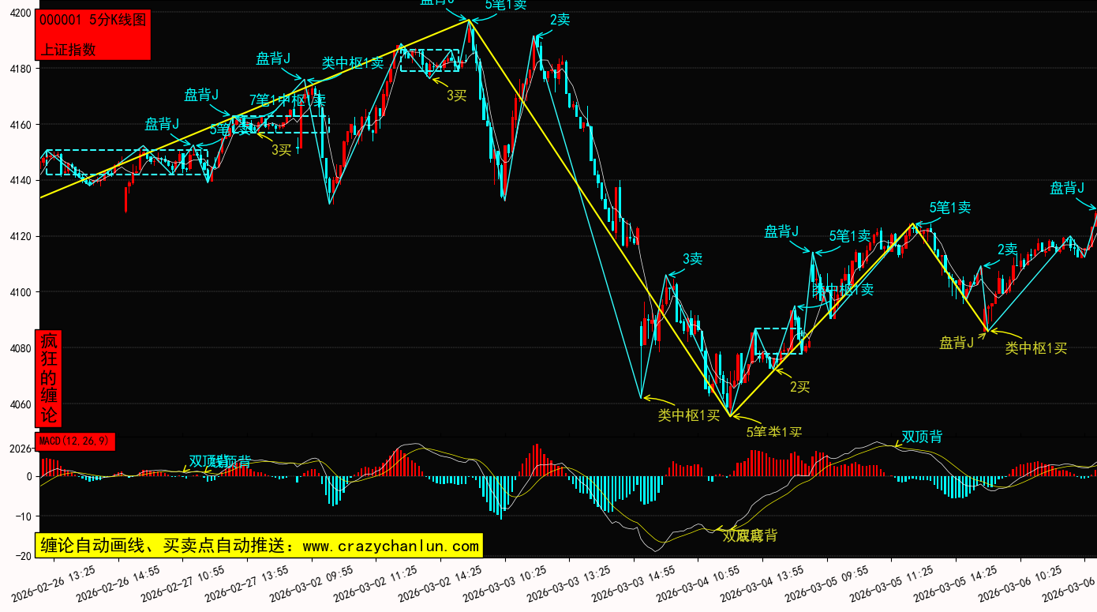
Task: Open the www.crazychanlun.com banner link
Action: [x=258, y=546]
